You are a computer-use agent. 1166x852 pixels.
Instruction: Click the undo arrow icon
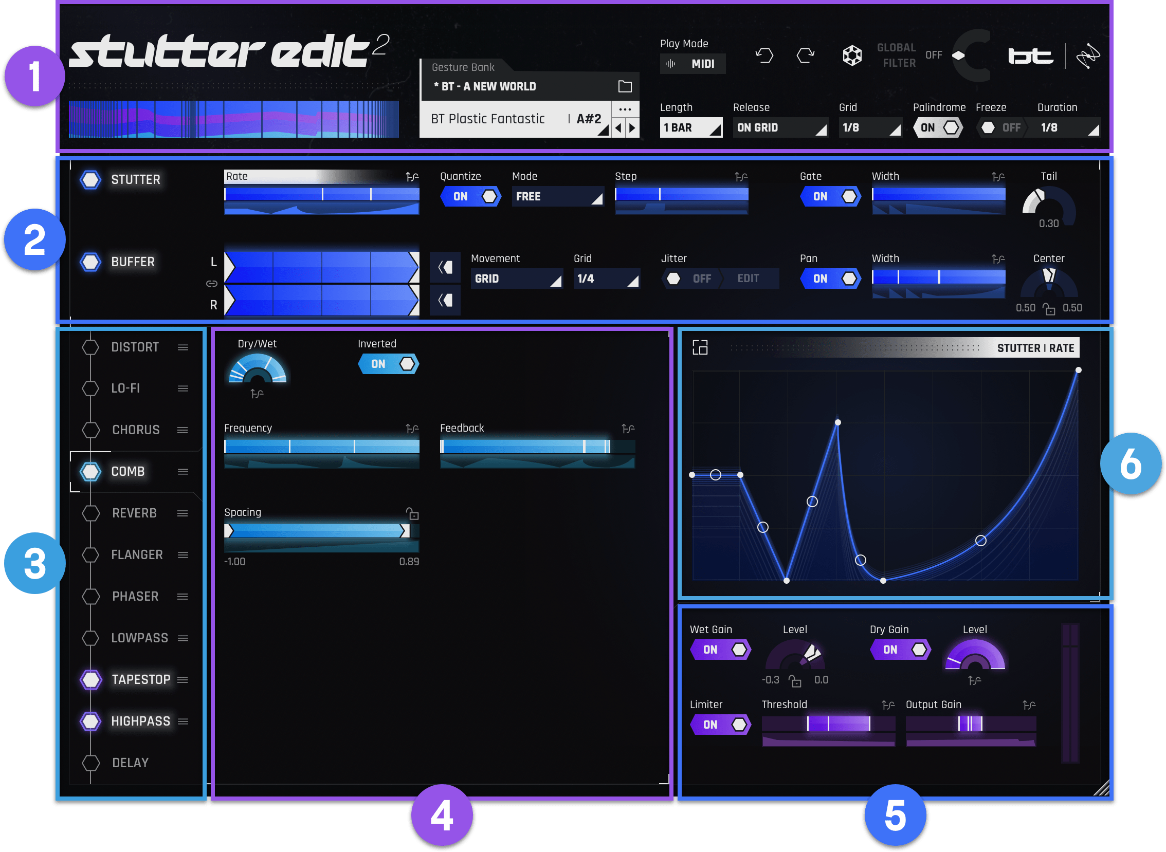click(x=764, y=54)
